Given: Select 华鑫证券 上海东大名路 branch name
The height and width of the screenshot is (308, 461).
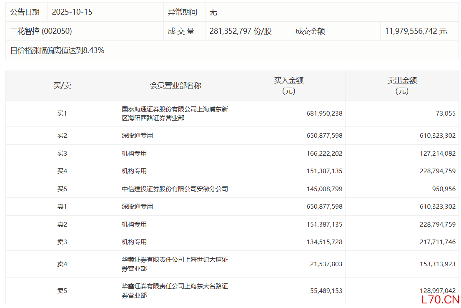Looking at the screenshot, I should 175,291.
